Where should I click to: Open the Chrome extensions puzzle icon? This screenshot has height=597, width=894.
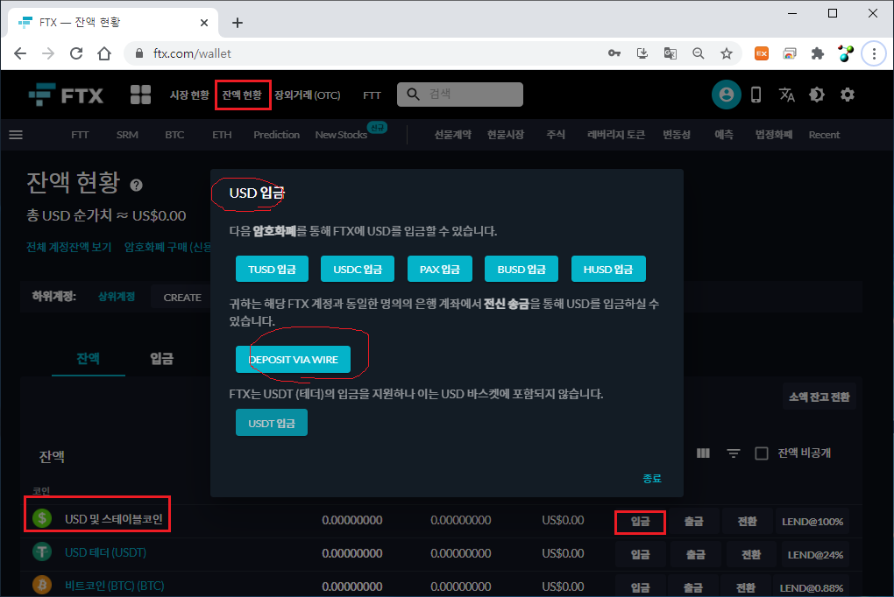[818, 53]
